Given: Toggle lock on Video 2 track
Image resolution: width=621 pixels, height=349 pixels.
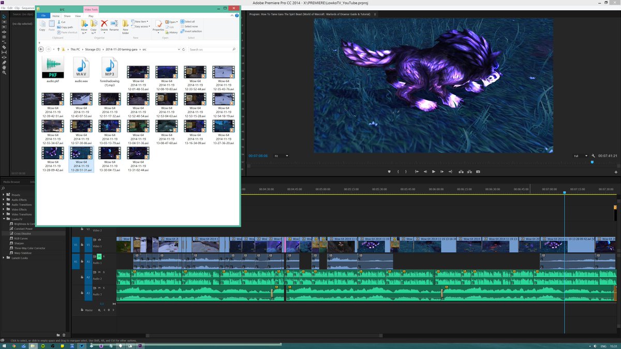Looking at the screenshot, I should 82,229.
